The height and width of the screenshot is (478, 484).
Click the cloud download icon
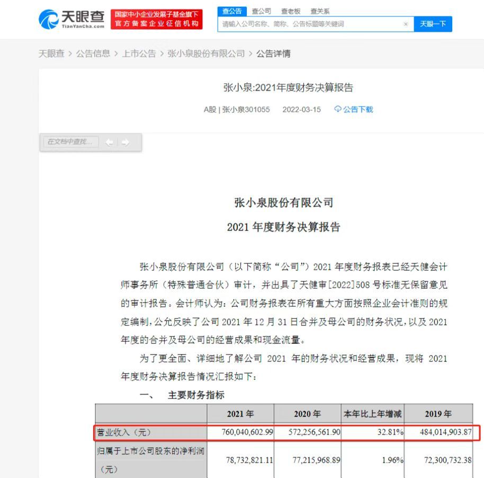(x=338, y=109)
